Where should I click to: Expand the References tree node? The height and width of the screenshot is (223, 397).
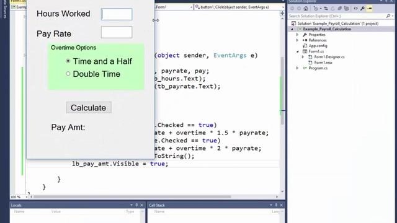coord(298,40)
